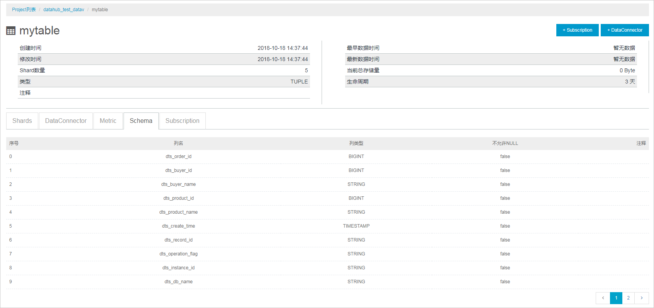This screenshot has height=308, width=654.
Task: Go to previous page with left chevron
Action: (603, 298)
